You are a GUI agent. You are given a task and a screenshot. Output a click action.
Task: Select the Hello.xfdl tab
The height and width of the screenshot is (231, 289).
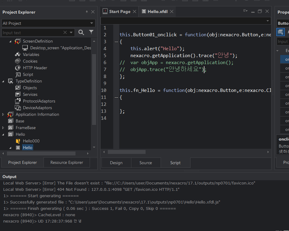[x=157, y=11]
